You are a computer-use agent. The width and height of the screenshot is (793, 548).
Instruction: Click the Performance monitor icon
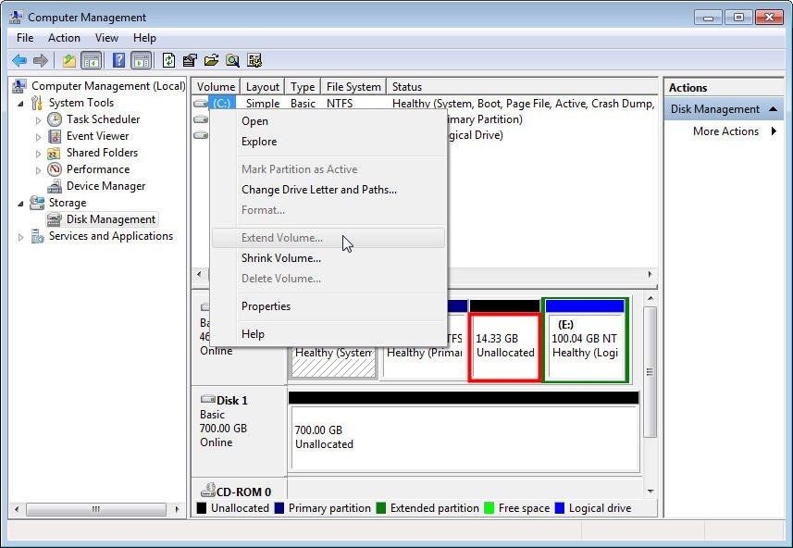(x=55, y=169)
